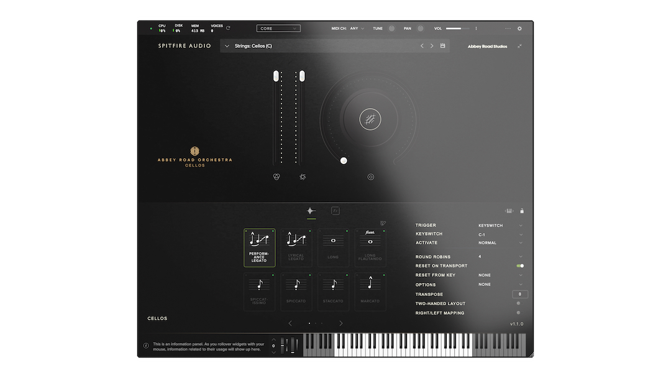671x378 pixels.
Task: Click the Transpose value field
Action: [520, 294]
